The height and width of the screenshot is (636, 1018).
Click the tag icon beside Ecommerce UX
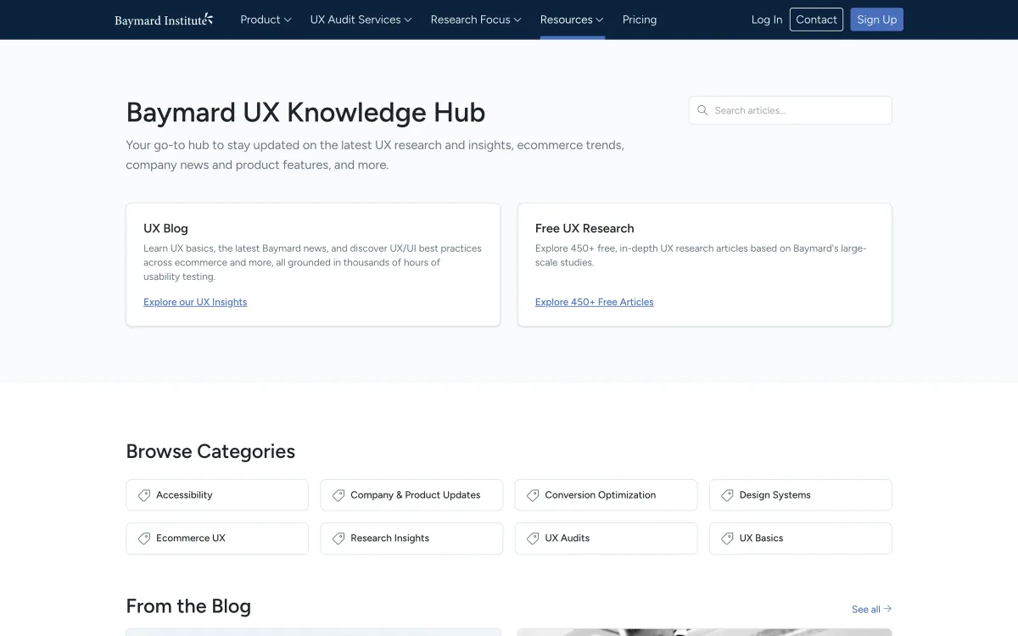coord(144,538)
